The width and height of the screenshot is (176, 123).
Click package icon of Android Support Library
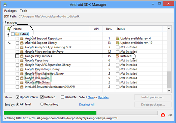pos(22,43)
